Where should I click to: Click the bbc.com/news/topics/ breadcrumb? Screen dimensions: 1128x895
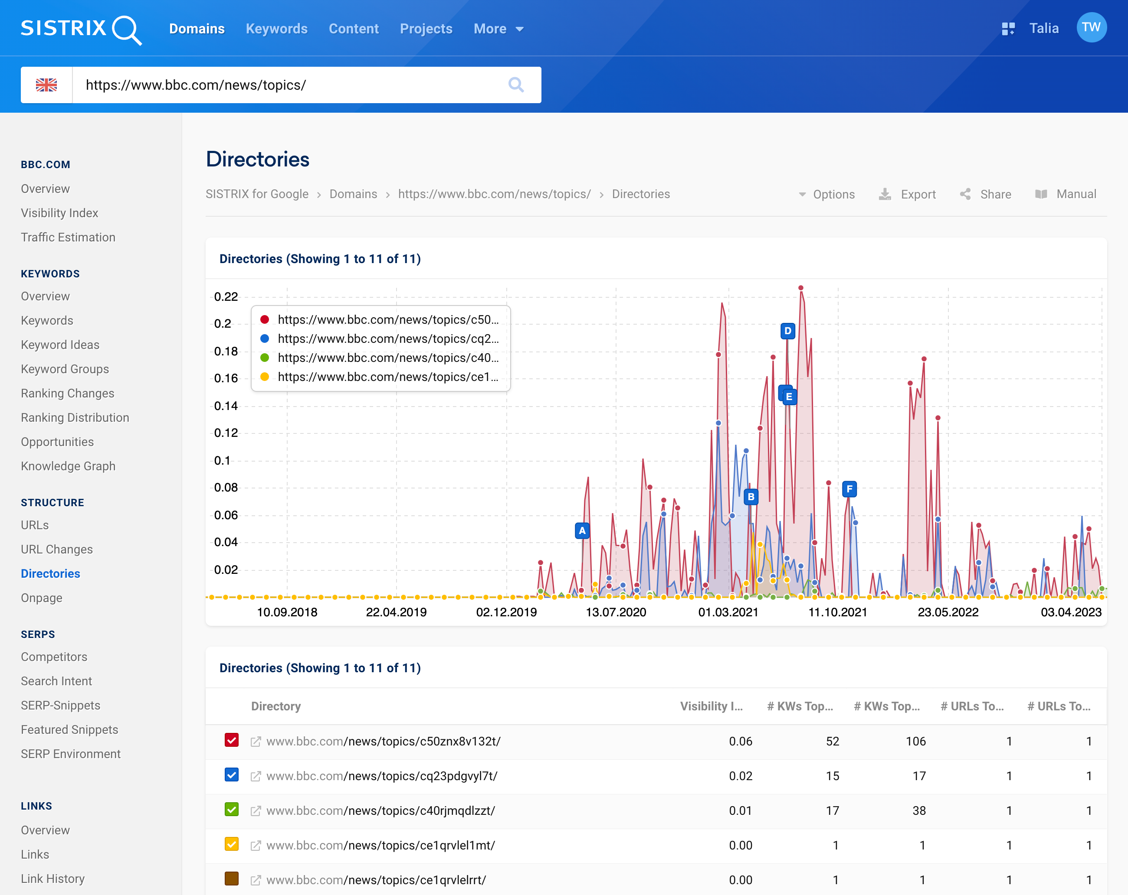point(495,194)
